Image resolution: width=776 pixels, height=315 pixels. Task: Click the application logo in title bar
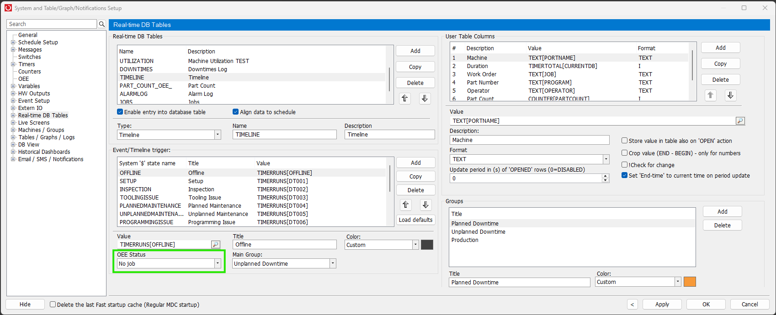[8, 8]
